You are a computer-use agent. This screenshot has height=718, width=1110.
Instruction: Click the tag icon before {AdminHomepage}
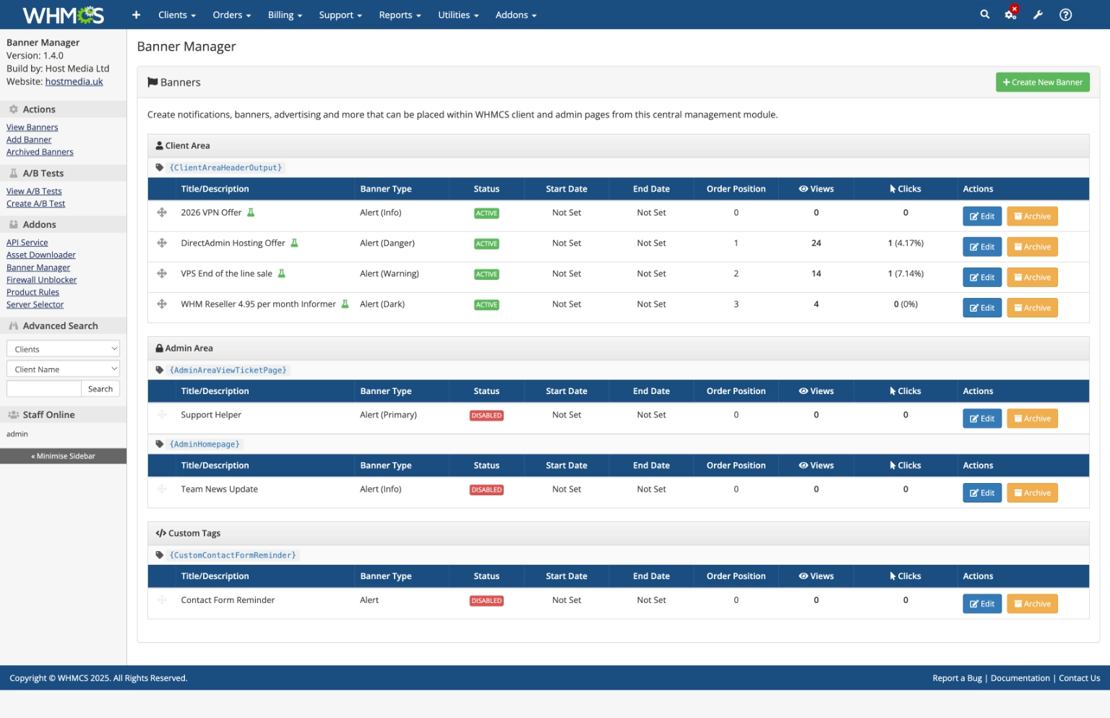click(160, 444)
